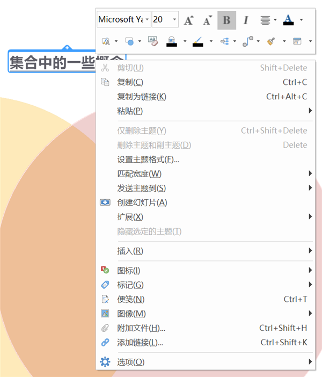The height and width of the screenshot is (377, 322).
Task: Open the 匹配宽度(W) submenu
Action: pyautogui.click(x=206, y=174)
